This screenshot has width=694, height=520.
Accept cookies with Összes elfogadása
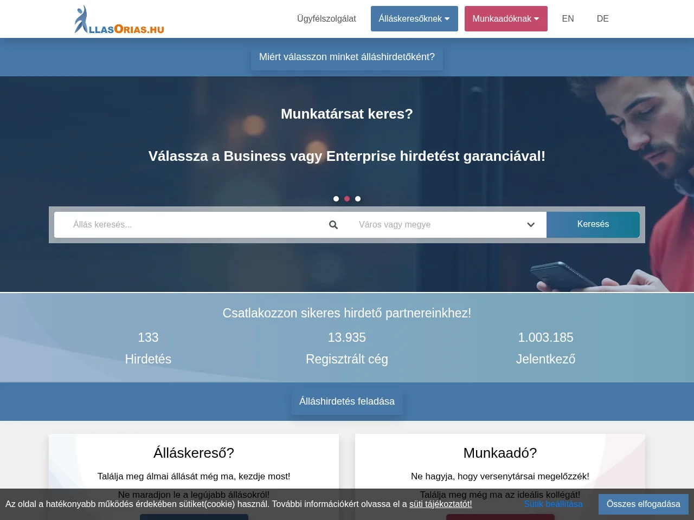(643, 504)
